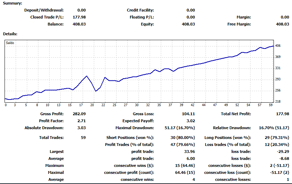Click the 406 value on chart axis
292x184 pixels.
click(278, 46)
